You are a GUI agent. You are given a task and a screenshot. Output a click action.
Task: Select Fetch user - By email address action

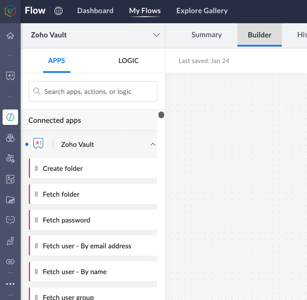click(93, 246)
